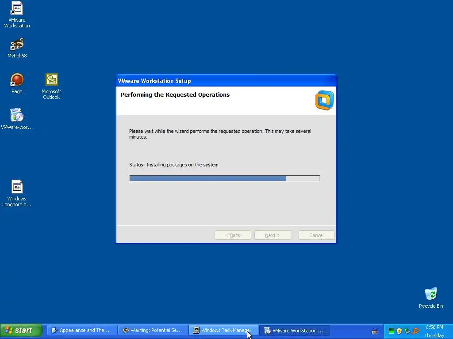Select the Windows Longhorn desktop shortcut

(17, 193)
